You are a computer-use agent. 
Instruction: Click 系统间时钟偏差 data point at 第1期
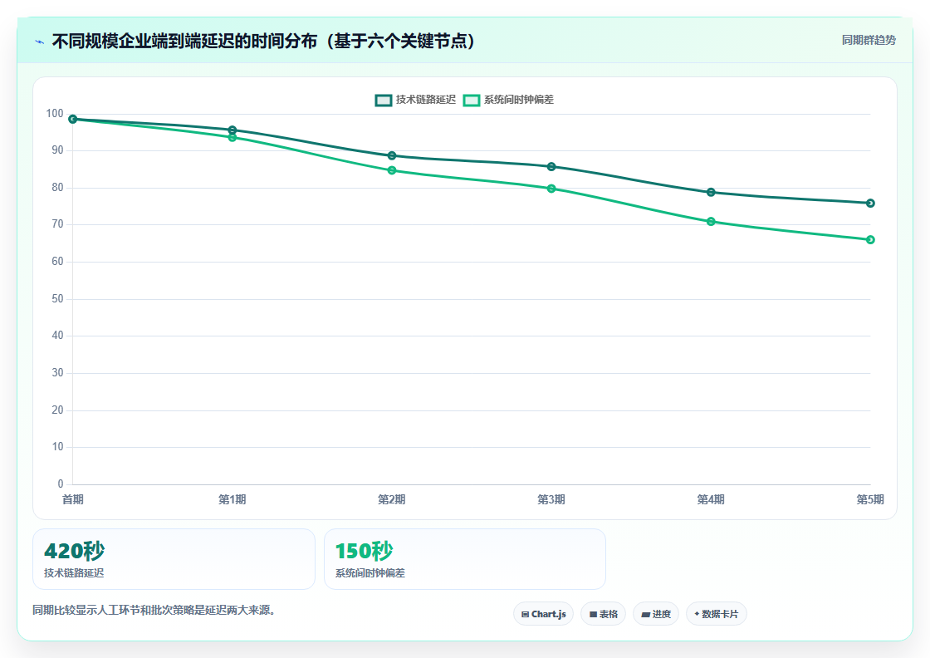(x=232, y=138)
